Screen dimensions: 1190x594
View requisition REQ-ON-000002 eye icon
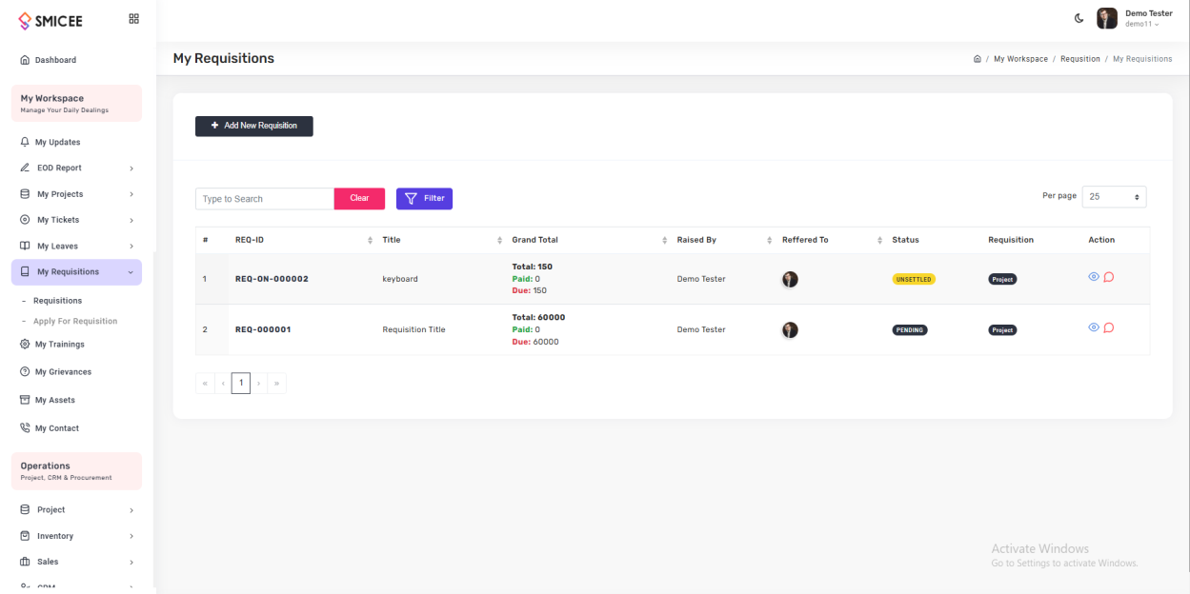(x=1094, y=277)
